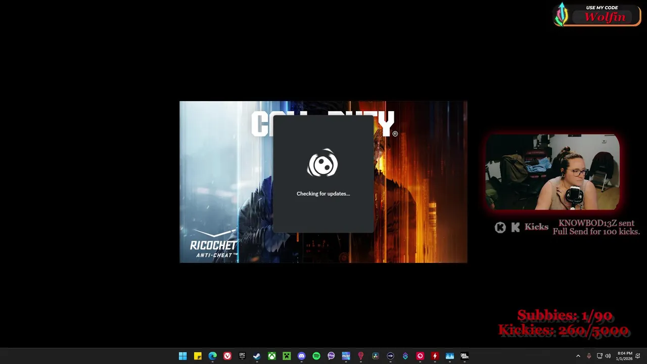This screenshot has height=364, width=647.
Task: Open the green Xbox app icon
Action: pyautogui.click(x=272, y=356)
